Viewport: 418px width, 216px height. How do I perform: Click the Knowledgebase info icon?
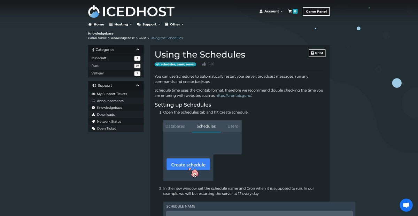tap(93, 108)
